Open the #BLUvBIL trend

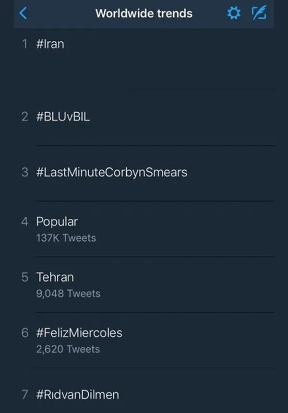63,117
